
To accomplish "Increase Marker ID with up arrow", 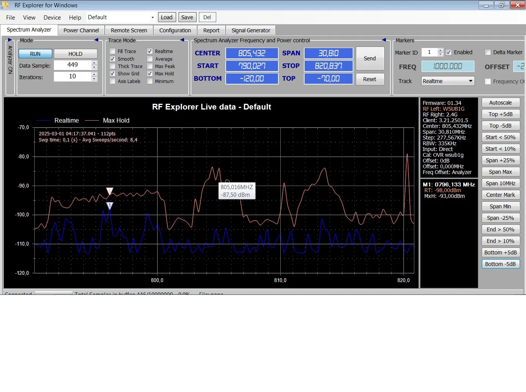I will pyautogui.click(x=441, y=50).
